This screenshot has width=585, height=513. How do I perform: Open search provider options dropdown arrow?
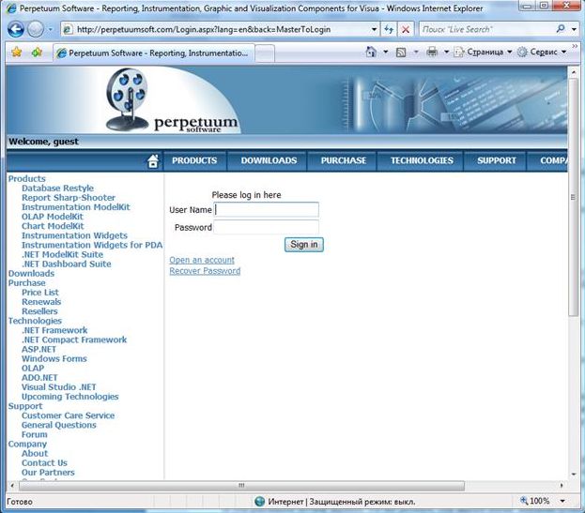[x=574, y=29]
